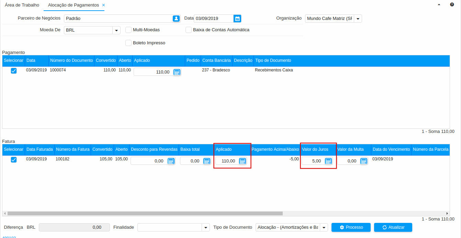The width and height of the screenshot is (461, 238).
Task: Open calculator for Valor da Multa
Action: 363,161
